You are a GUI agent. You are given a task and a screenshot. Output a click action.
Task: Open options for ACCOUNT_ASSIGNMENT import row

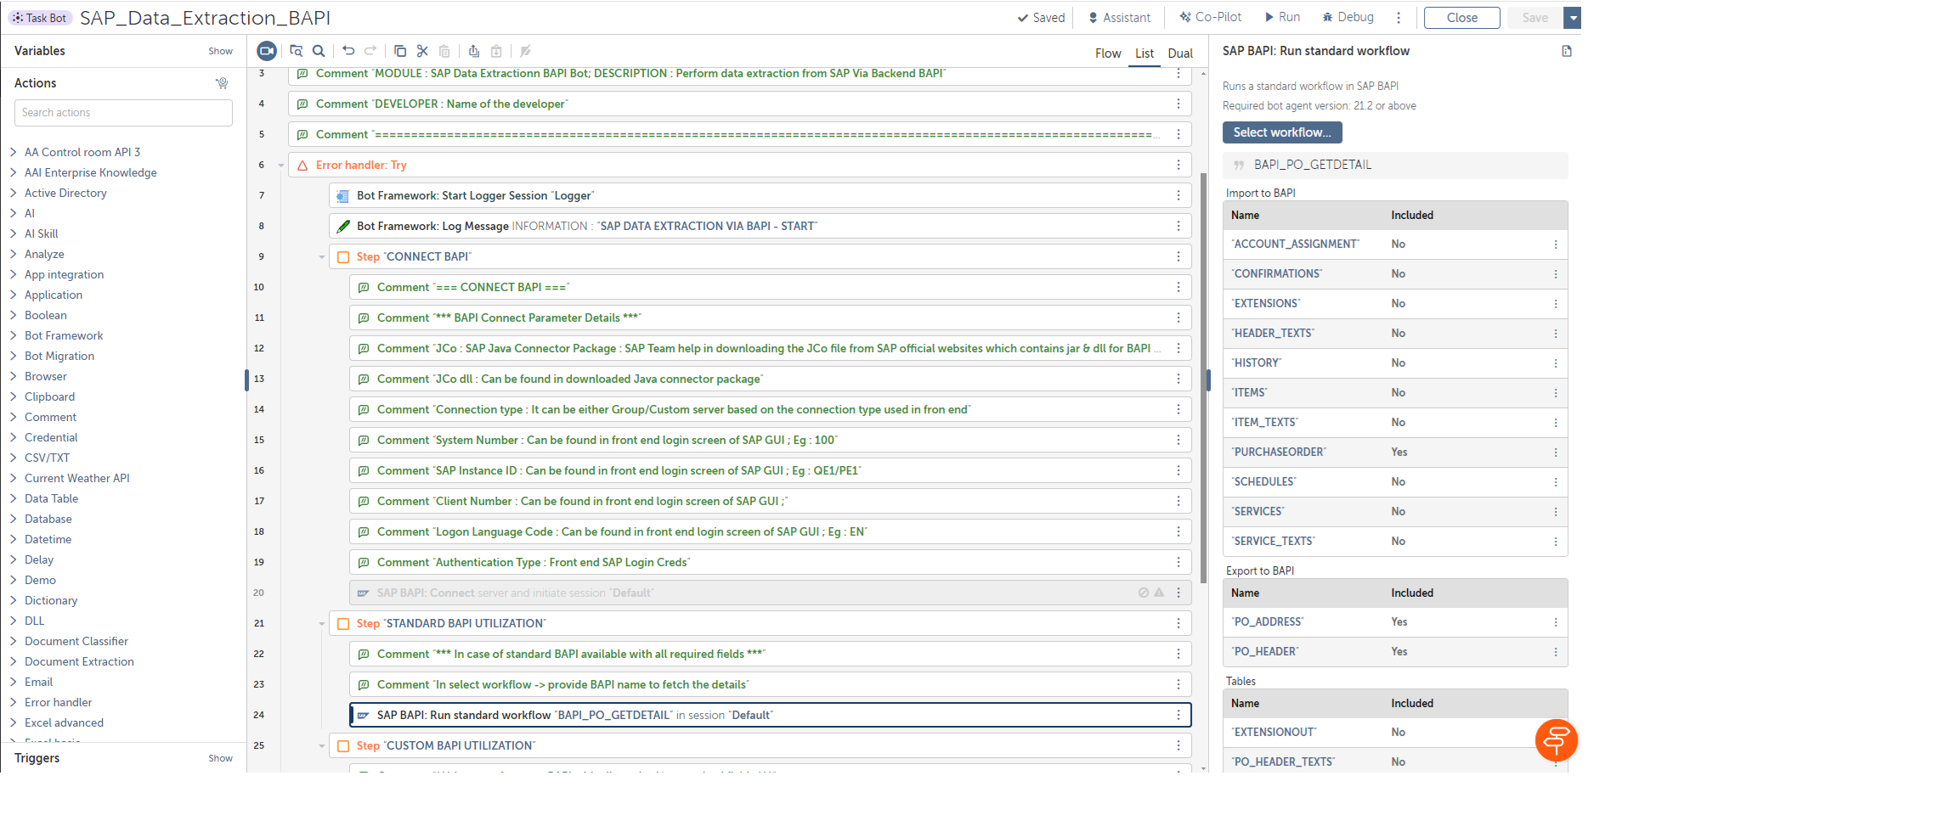pos(1556,244)
